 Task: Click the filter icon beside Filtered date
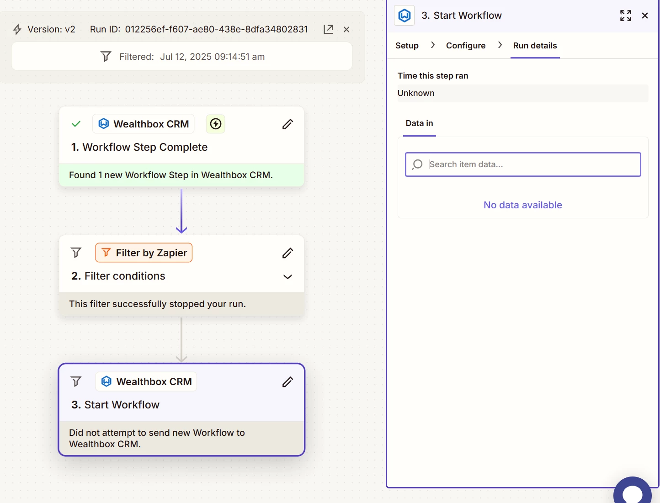[x=106, y=57]
